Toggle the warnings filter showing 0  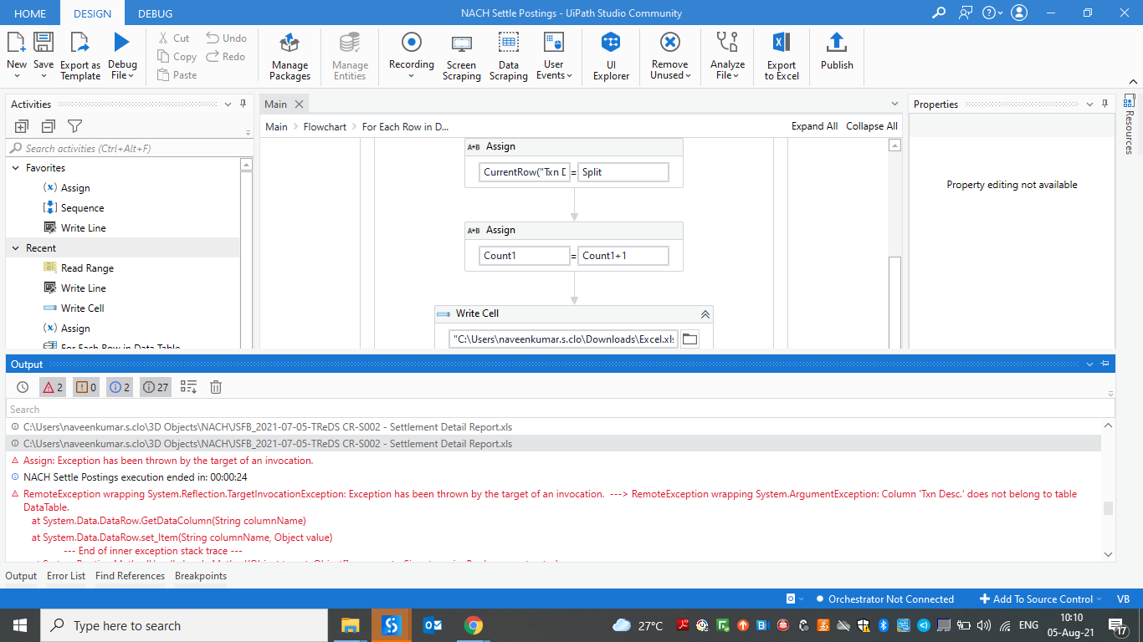pos(86,387)
